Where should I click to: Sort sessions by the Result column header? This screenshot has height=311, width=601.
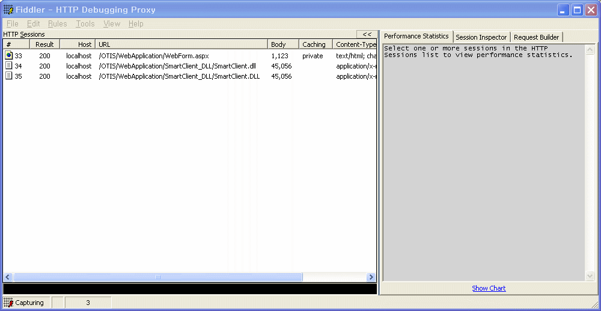point(45,44)
